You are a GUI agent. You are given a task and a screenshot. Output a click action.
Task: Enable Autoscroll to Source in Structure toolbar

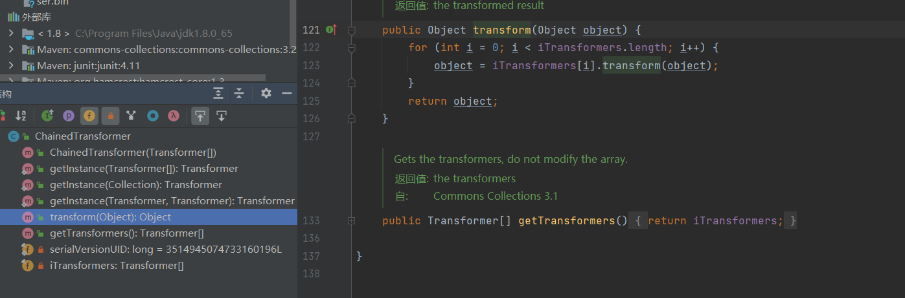pyautogui.click(x=200, y=116)
